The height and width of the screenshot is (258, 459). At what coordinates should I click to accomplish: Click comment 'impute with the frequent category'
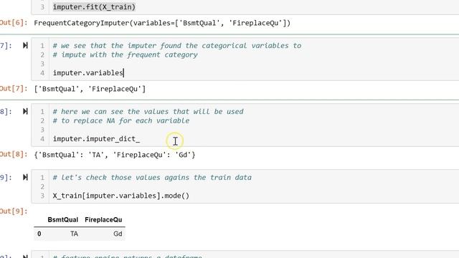click(126, 54)
